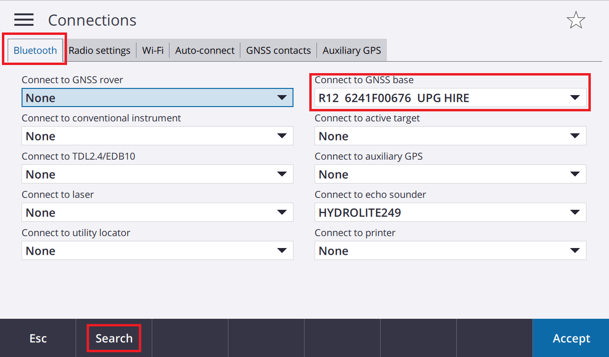The image size is (609, 357).
Task: Open the Radio settings tab
Action: coord(100,50)
